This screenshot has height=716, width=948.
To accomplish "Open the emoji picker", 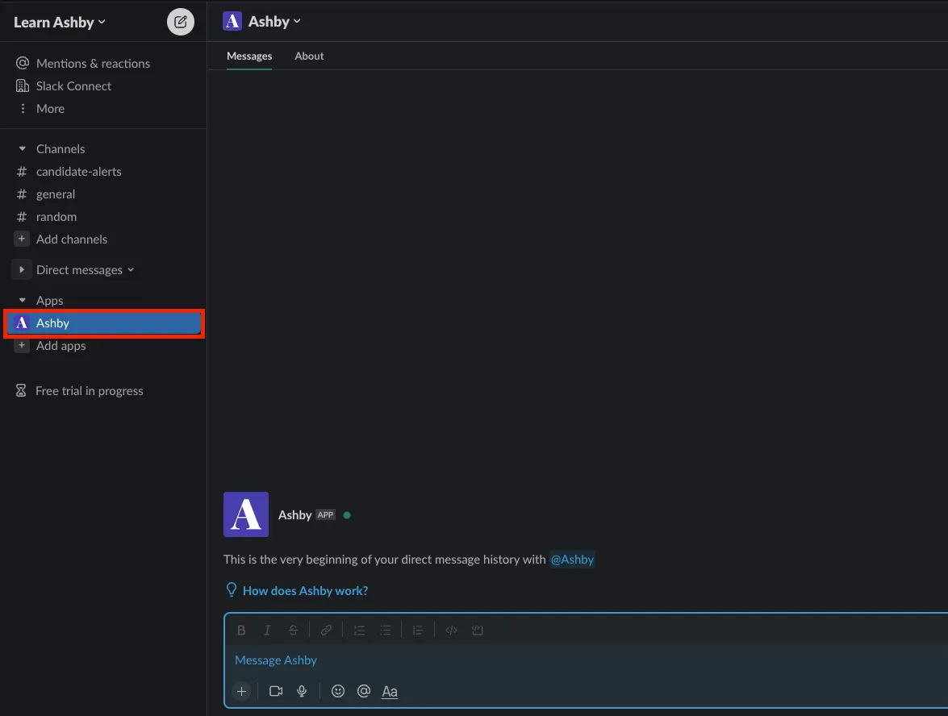I will point(338,691).
